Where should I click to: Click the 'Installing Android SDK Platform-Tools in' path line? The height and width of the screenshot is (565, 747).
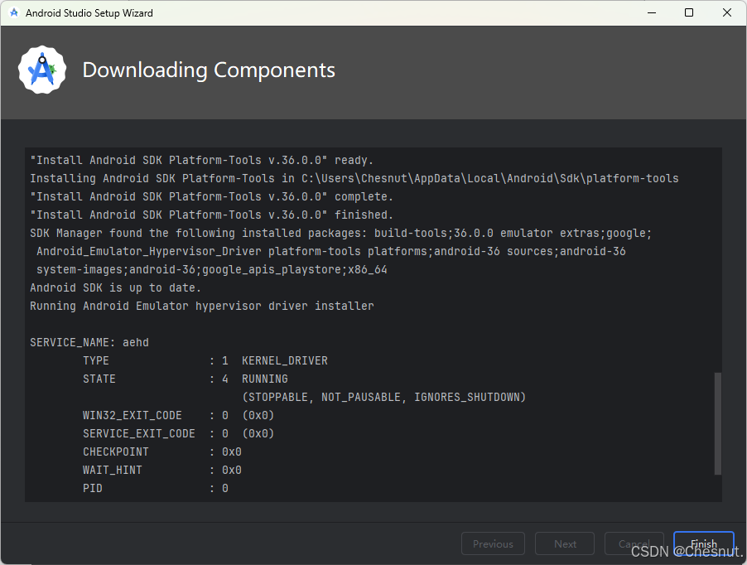click(x=354, y=178)
